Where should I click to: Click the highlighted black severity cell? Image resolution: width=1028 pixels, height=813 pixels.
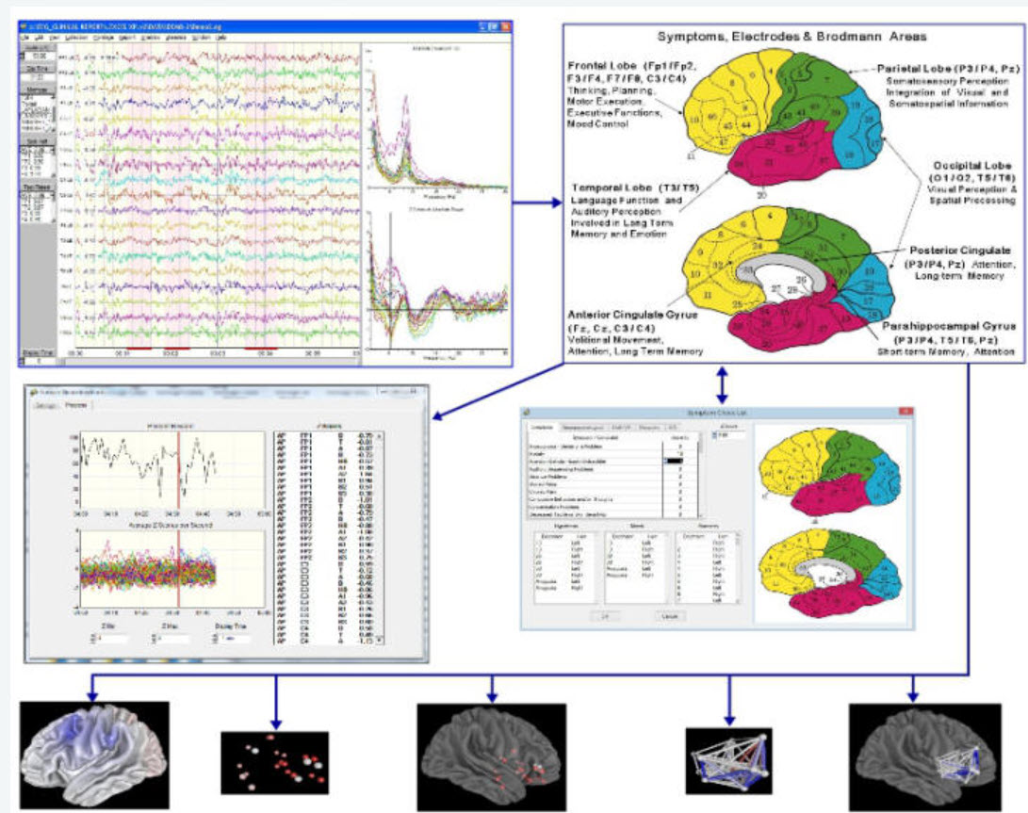coord(674,461)
